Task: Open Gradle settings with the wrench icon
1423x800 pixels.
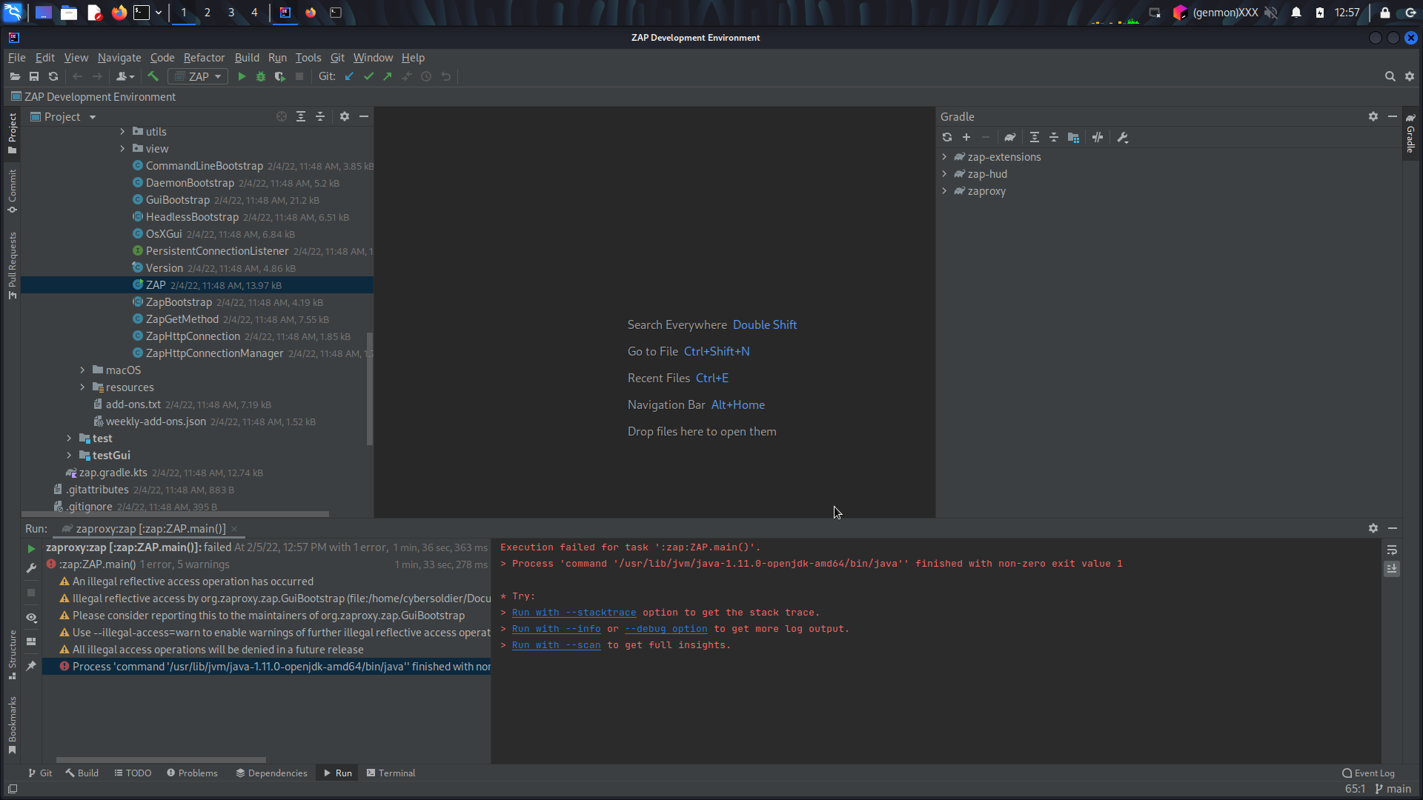Action: click(1124, 137)
